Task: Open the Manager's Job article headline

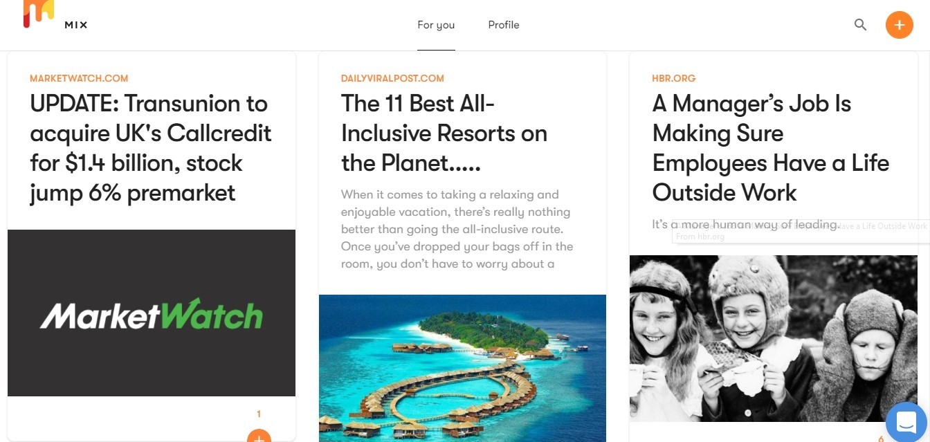Action: coord(770,148)
